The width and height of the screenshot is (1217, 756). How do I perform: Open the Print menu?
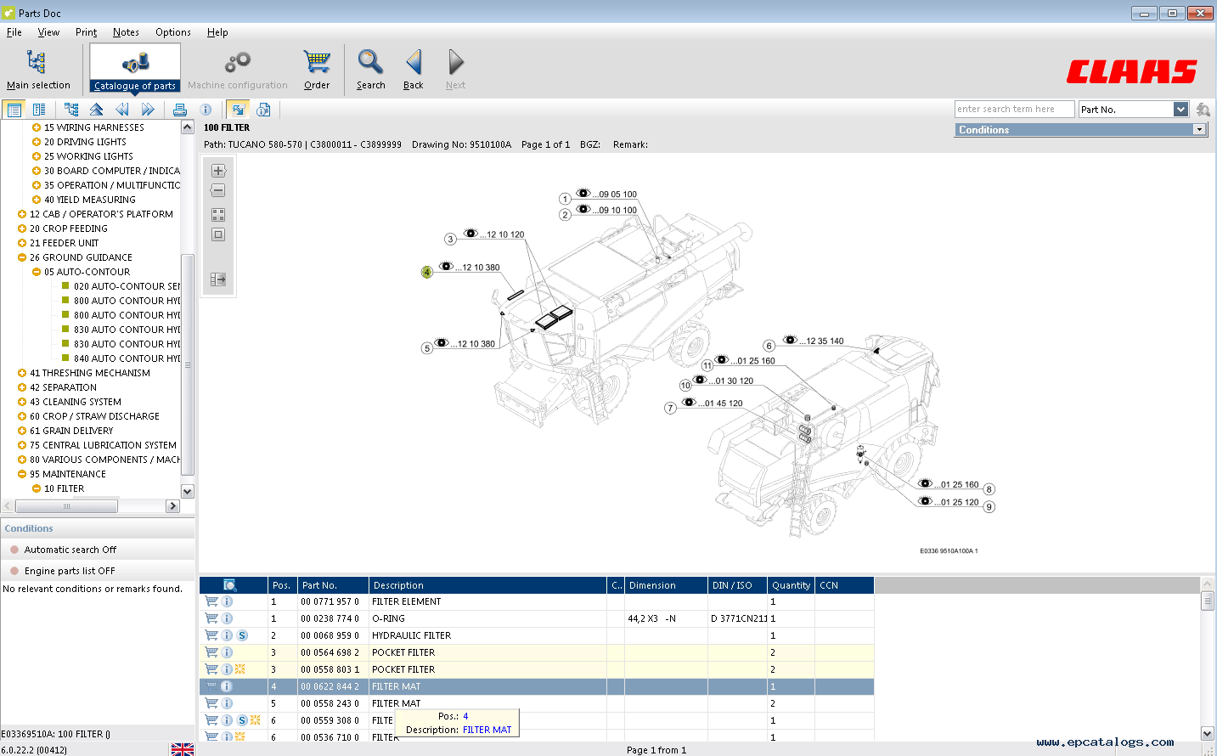click(86, 32)
